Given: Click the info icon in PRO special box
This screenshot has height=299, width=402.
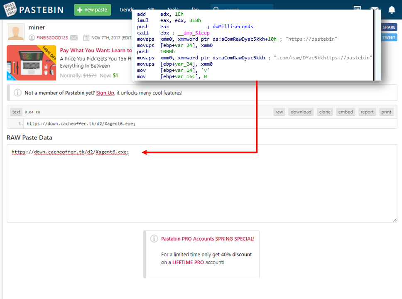Looking at the screenshot, I should coord(154,239).
